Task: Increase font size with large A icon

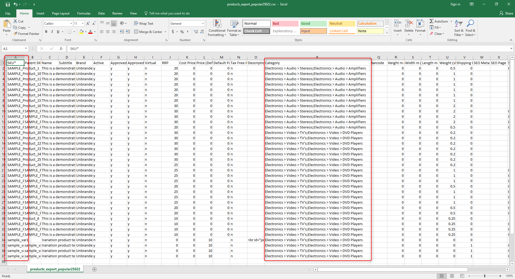Action: tap(88, 24)
